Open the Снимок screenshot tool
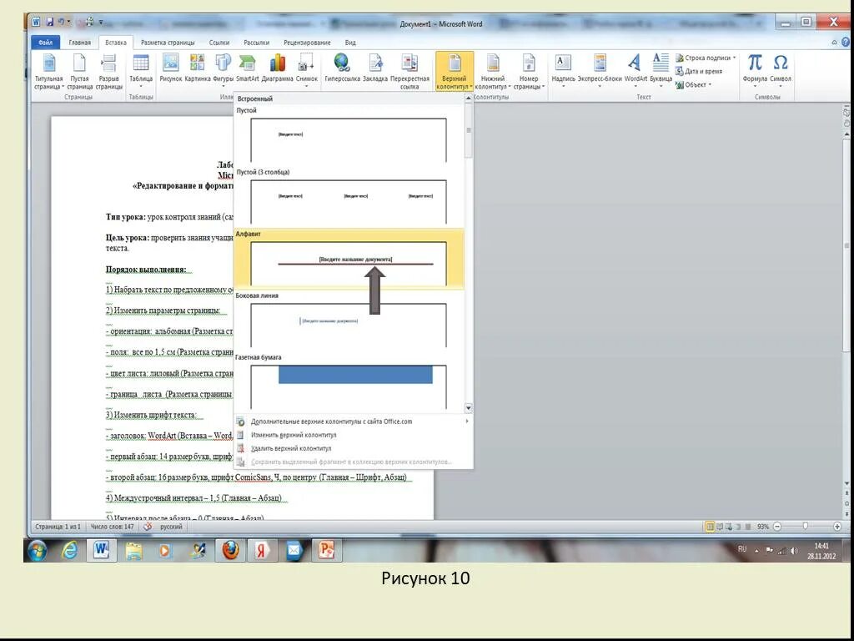This screenshot has height=641, width=854. point(307,70)
